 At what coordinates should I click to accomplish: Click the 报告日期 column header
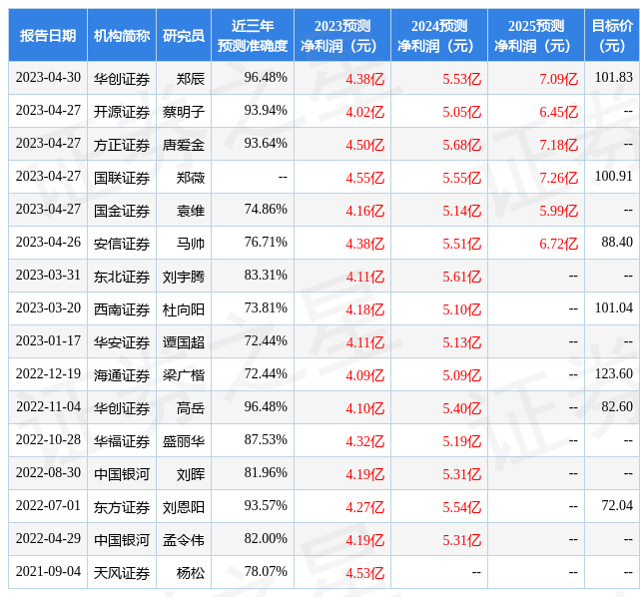tap(48, 36)
